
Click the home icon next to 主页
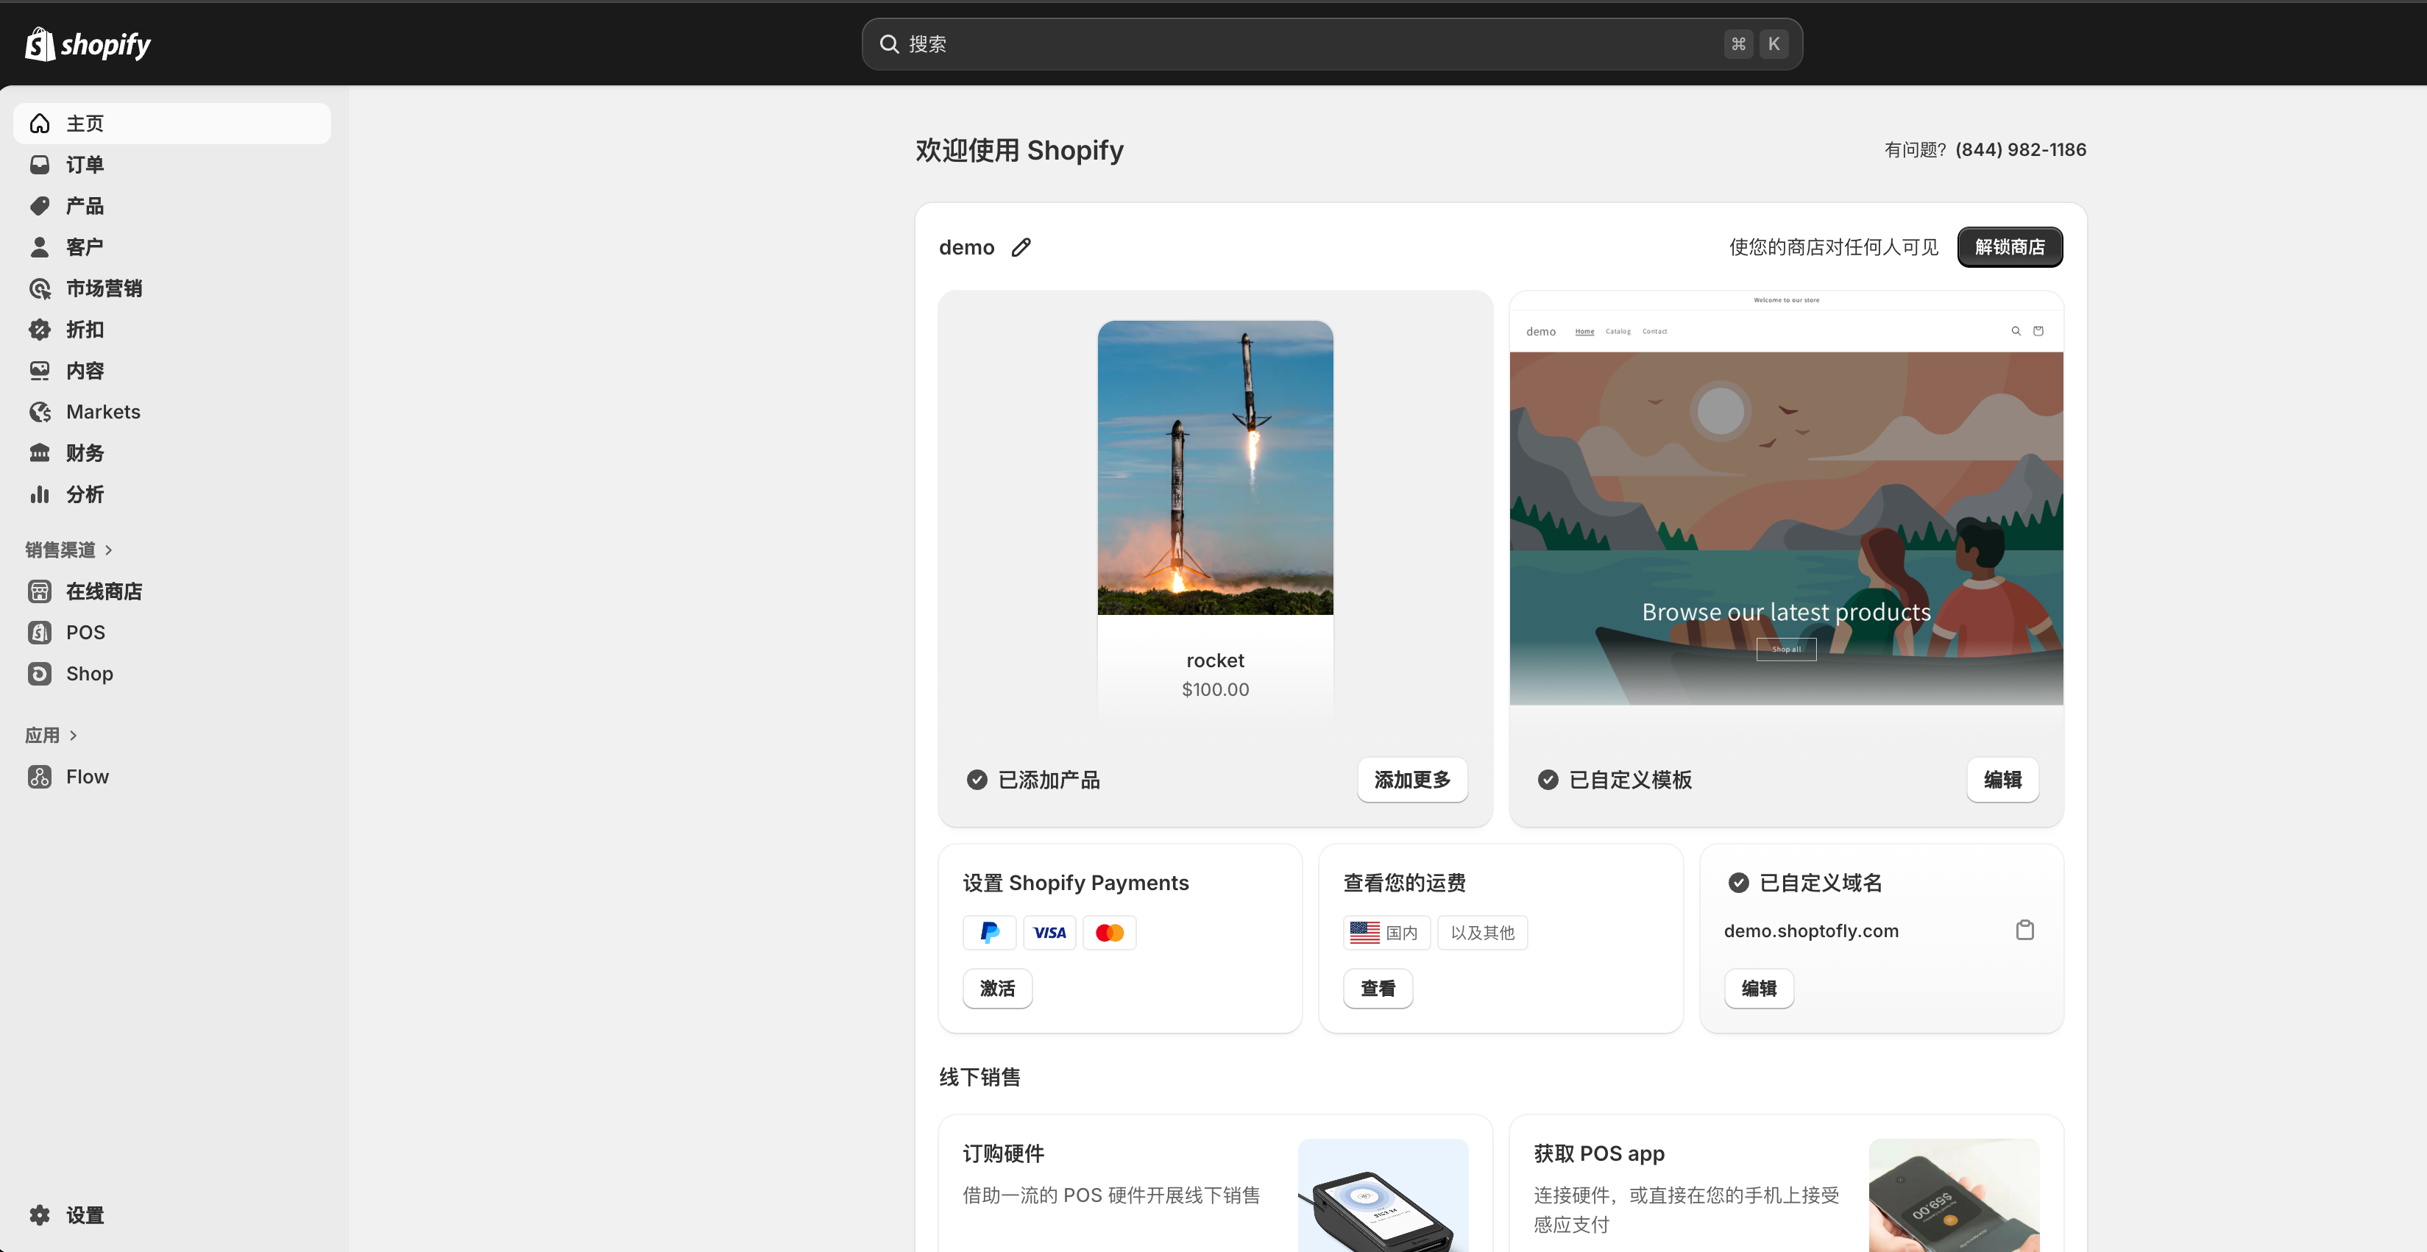coord(40,124)
